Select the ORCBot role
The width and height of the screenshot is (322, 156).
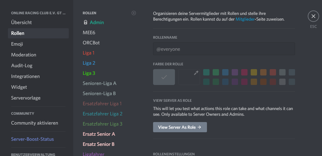pos(91,42)
